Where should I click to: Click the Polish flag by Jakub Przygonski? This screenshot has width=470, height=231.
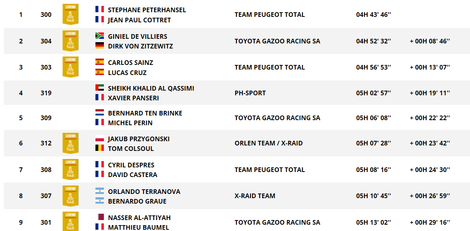coord(100,138)
